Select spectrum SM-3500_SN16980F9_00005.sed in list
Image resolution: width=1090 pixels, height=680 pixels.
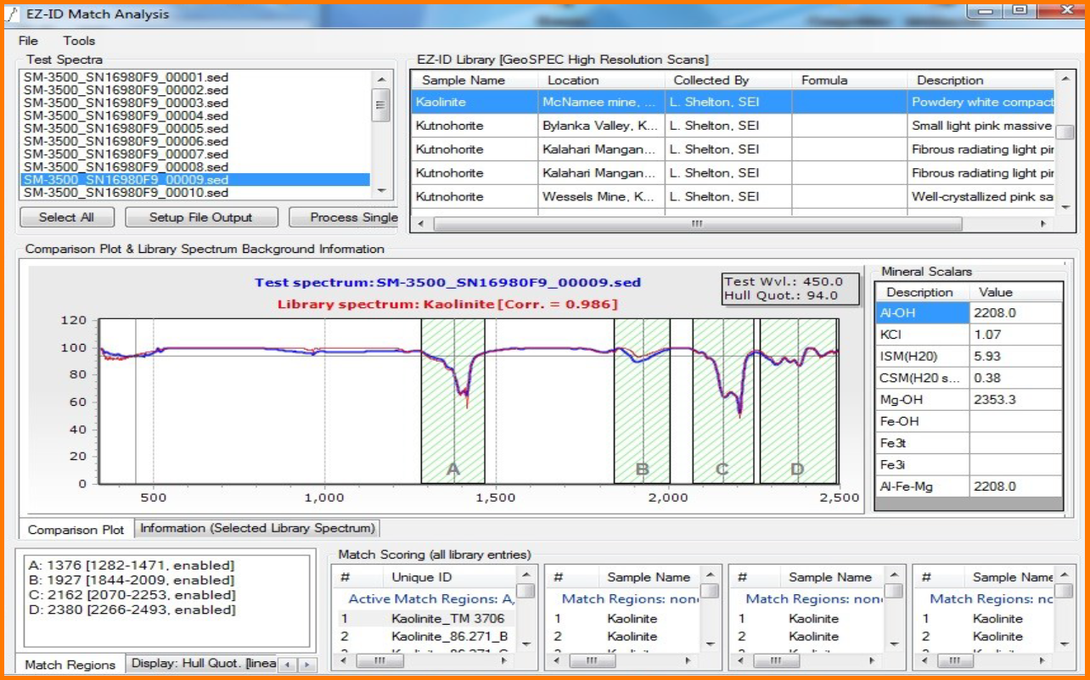pos(126,128)
